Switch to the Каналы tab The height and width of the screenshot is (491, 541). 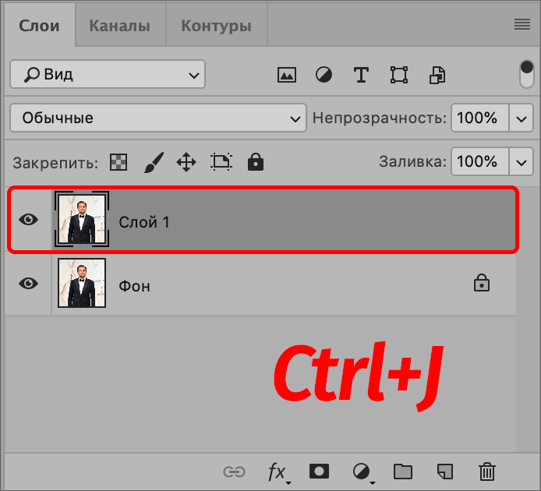coord(120,26)
